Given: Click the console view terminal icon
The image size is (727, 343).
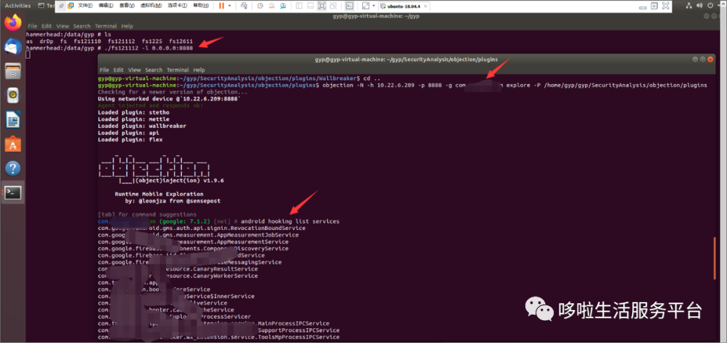Looking at the screenshot, I should 350,6.
